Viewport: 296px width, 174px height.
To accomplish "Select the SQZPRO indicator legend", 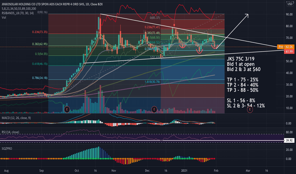I will coord(7,149).
